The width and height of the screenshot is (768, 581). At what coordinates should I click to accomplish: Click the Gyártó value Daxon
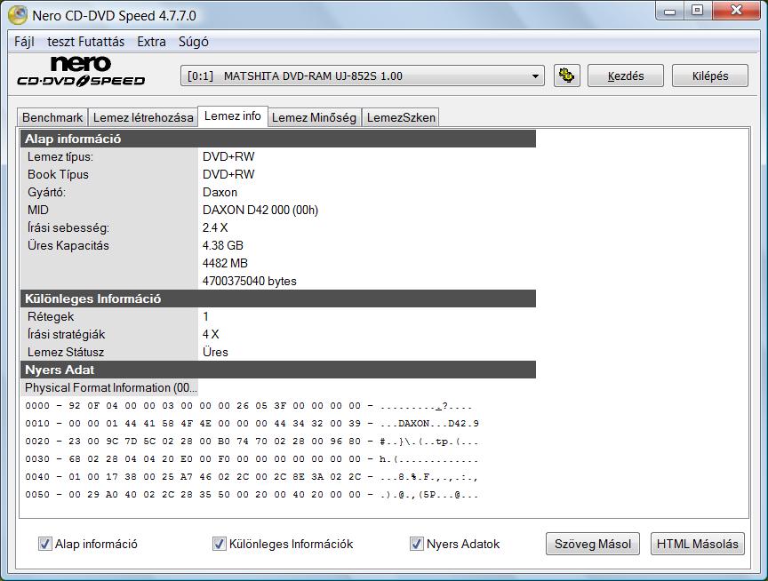[220, 193]
